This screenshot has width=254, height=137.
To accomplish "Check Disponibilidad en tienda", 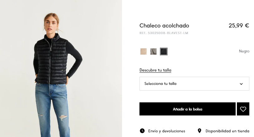I will 227,131.
